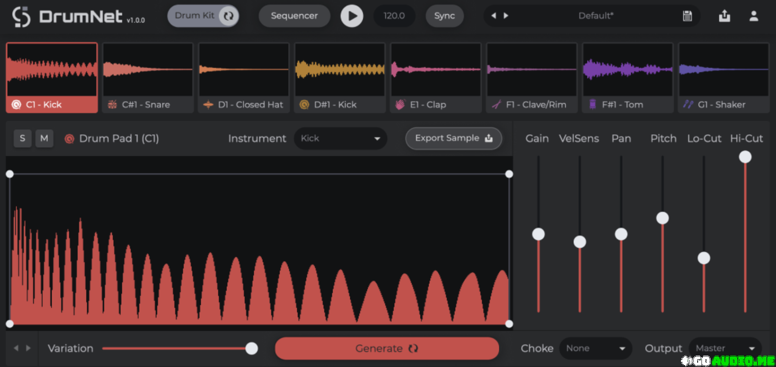Click the Lo-Cut slider handle
Screen dimensions: 776x367
pos(704,258)
